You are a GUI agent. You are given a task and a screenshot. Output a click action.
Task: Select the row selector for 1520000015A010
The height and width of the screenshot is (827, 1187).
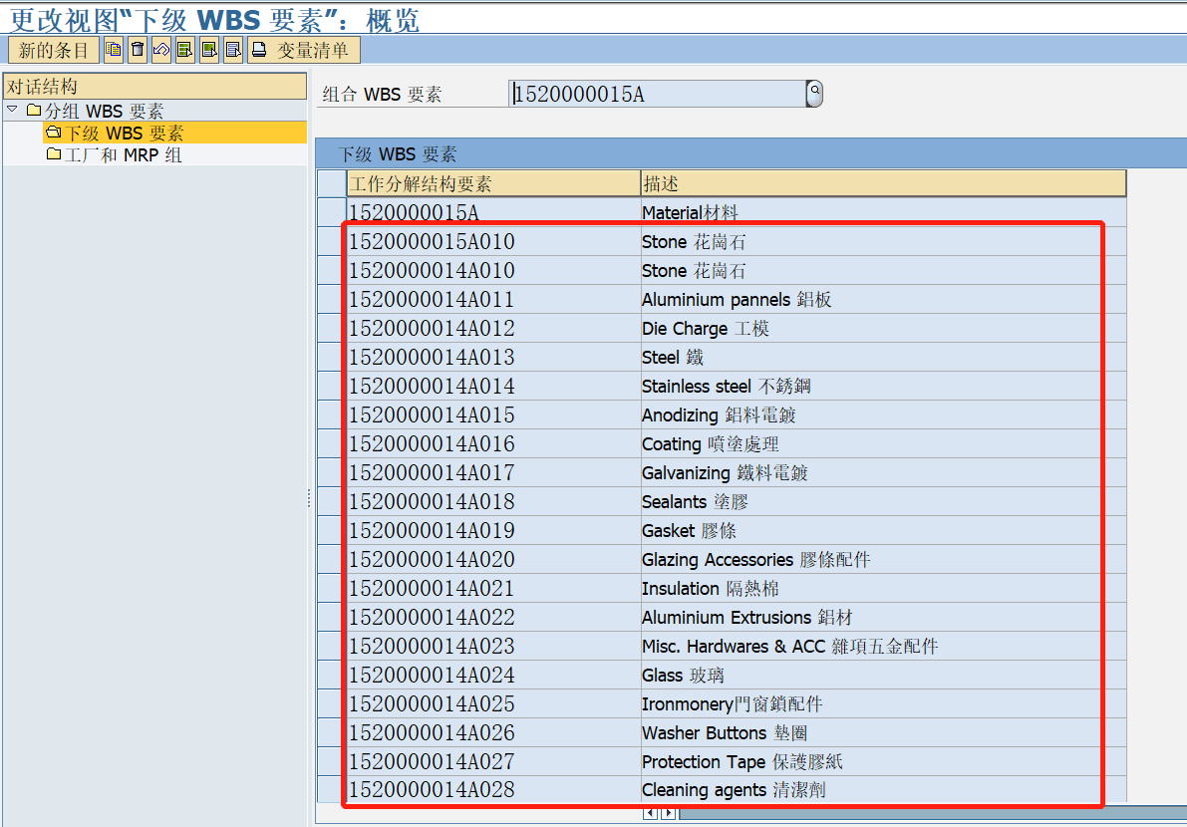point(332,241)
